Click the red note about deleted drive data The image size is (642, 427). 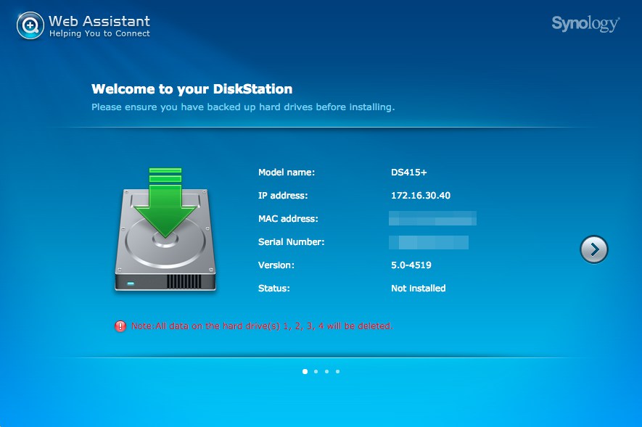(x=262, y=326)
